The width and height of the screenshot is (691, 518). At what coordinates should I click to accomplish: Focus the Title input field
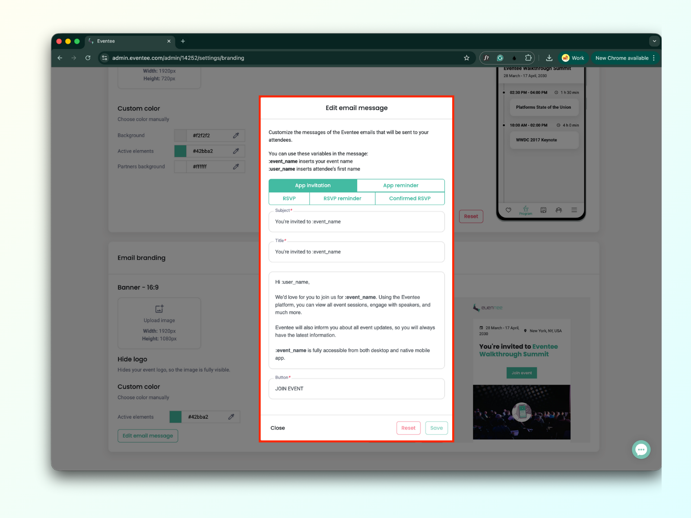coord(357,252)
